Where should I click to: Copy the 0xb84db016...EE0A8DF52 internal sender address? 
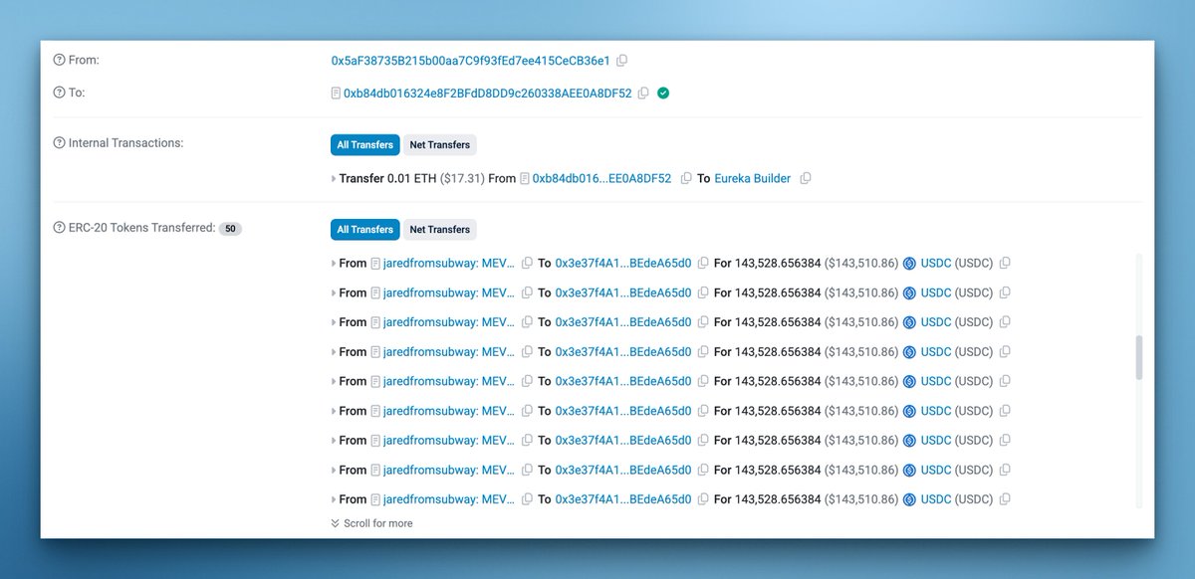click(x=685, y=179)
